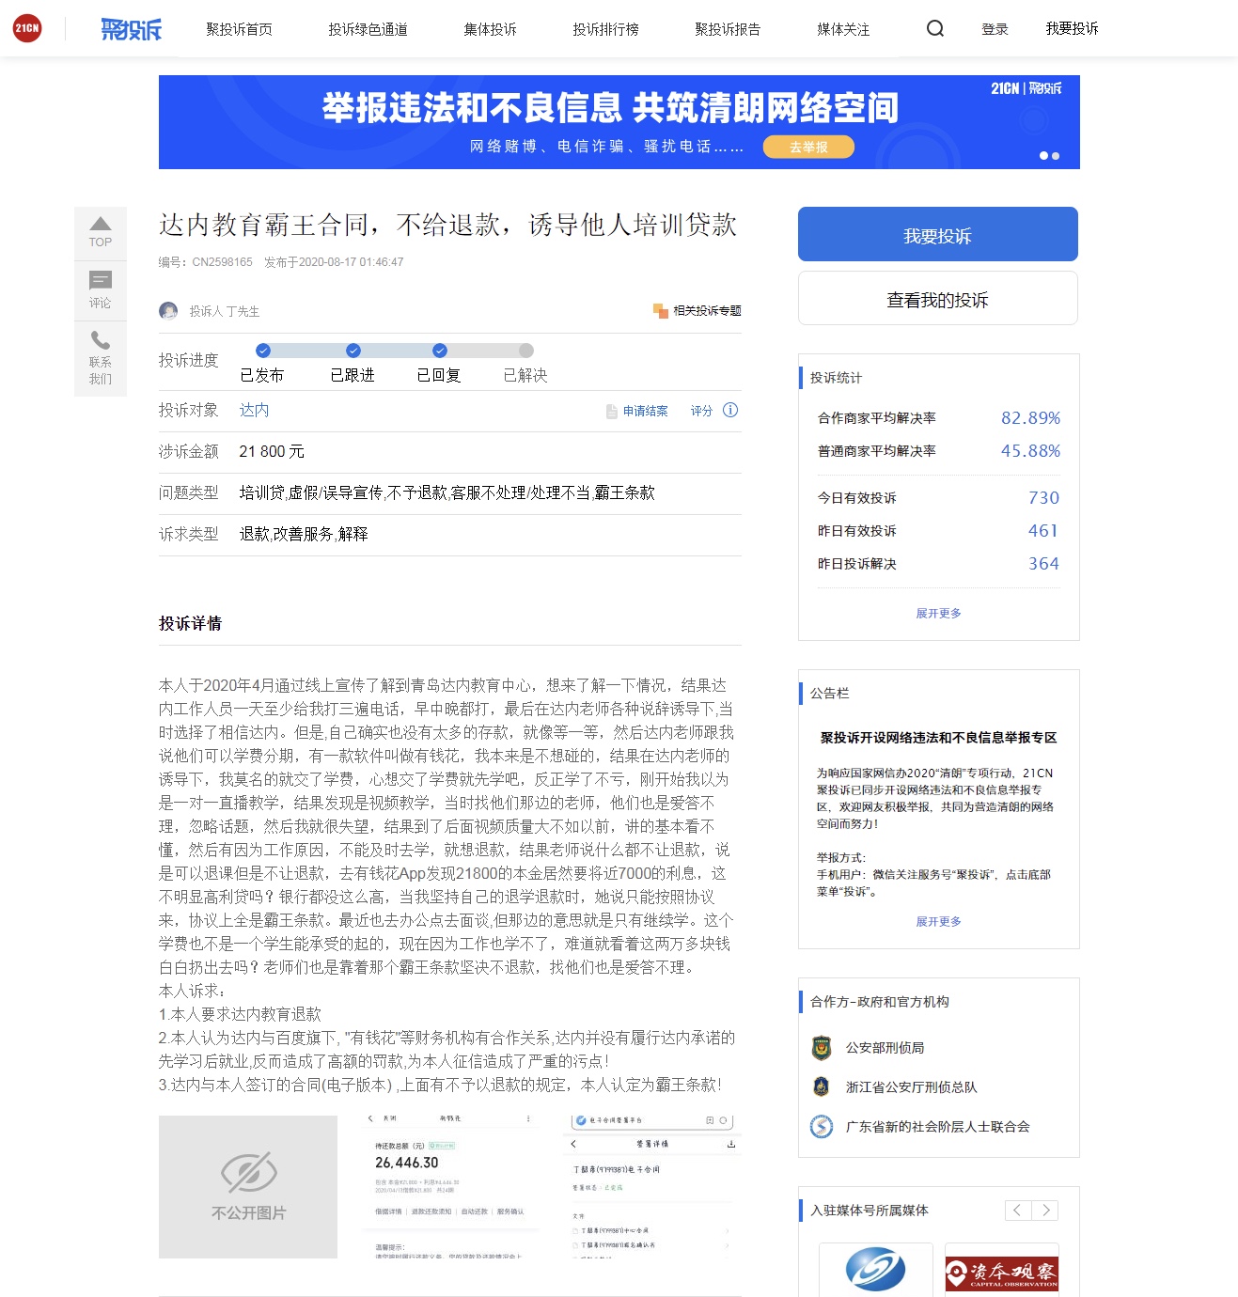Click the complaint title heading
This screenshot has height=1297, width=1238.
tap(448, 226)
